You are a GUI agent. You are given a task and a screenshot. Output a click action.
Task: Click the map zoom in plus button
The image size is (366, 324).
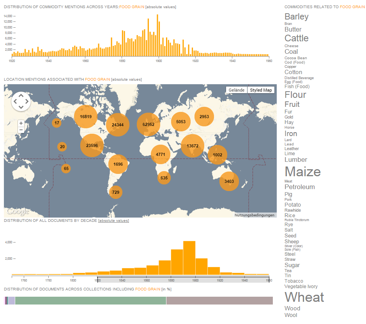point(21,123)
